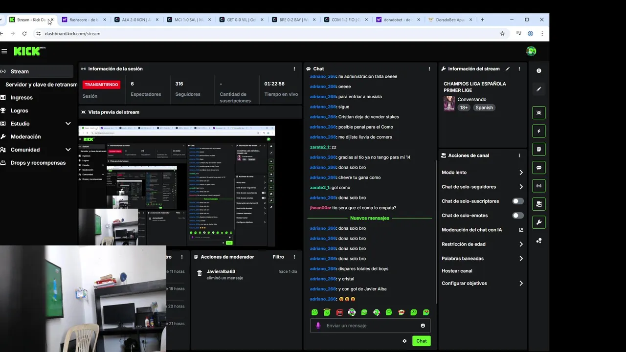
Task: Click the Filtro button in moderator actions
Action: tap(278, 257)
